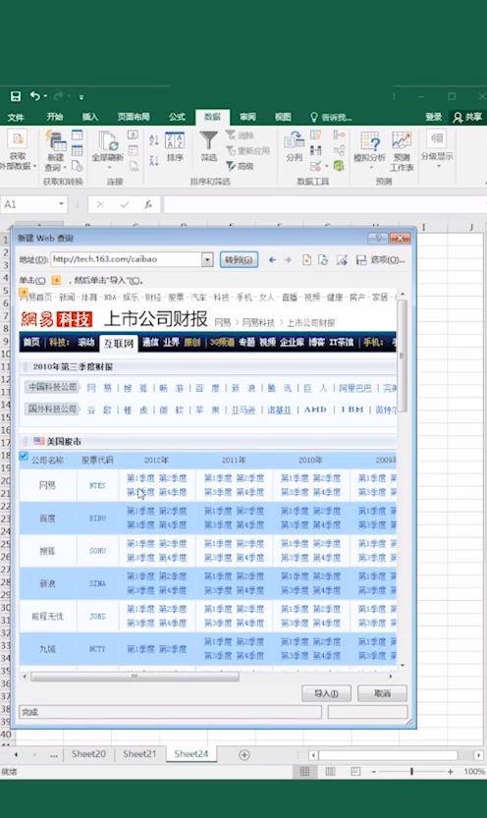This screenshot has height=818, width=487.
Task: Open Options (选项) in Web Query dialog
Action: tap(388, 259)
